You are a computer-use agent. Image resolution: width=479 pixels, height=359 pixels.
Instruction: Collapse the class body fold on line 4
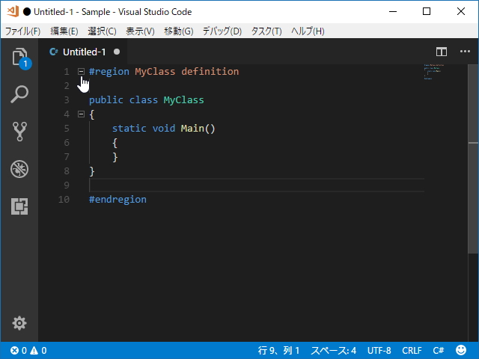(x=81, y=114)
